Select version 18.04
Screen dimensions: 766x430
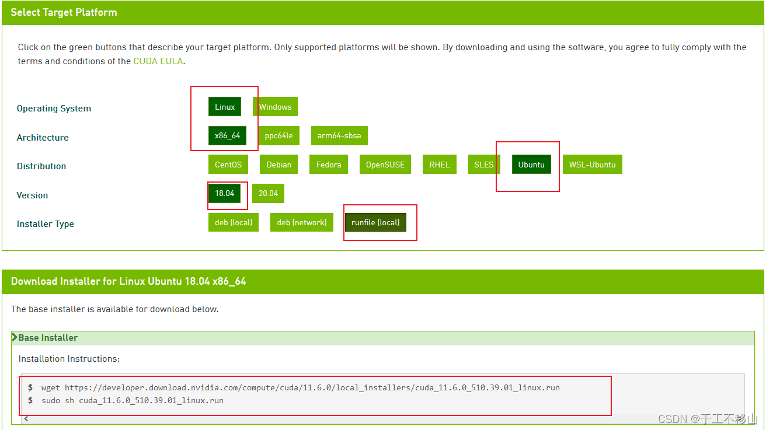[x=225, y=193]
